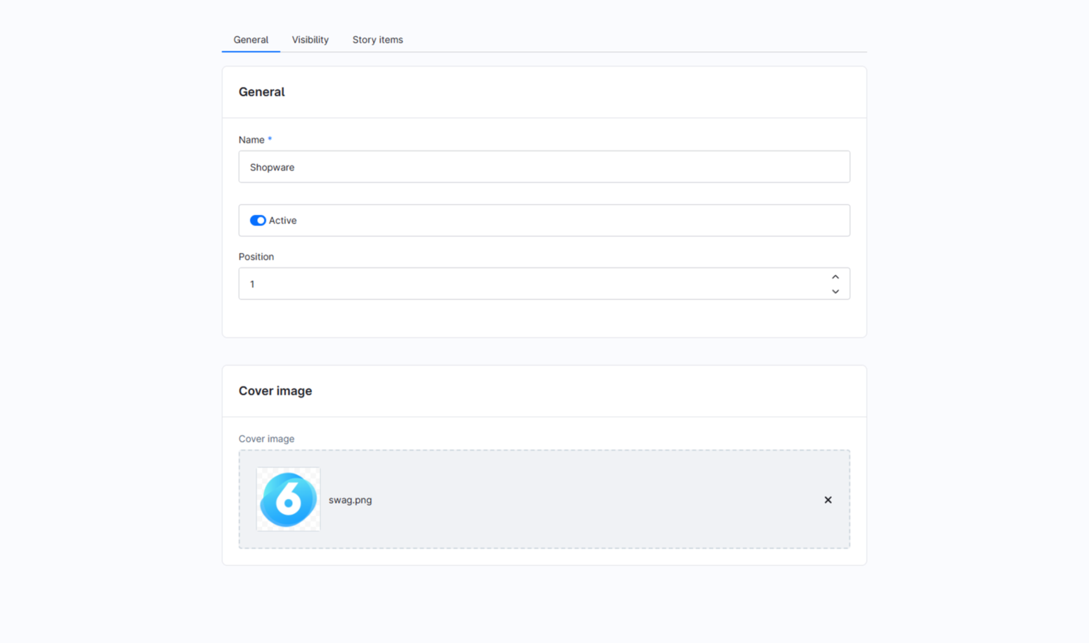This screenshot has width=1089, height=643.
Task: Click the swag.png thumbnail preview
Action: (x=288, y=499)
